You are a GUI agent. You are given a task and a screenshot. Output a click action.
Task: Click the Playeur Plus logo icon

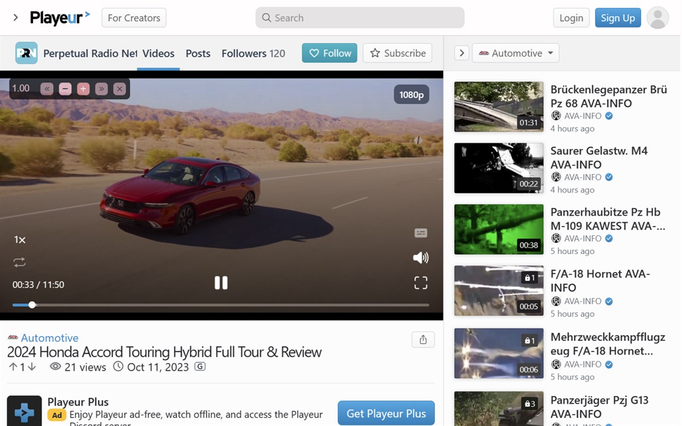point(24,411)
